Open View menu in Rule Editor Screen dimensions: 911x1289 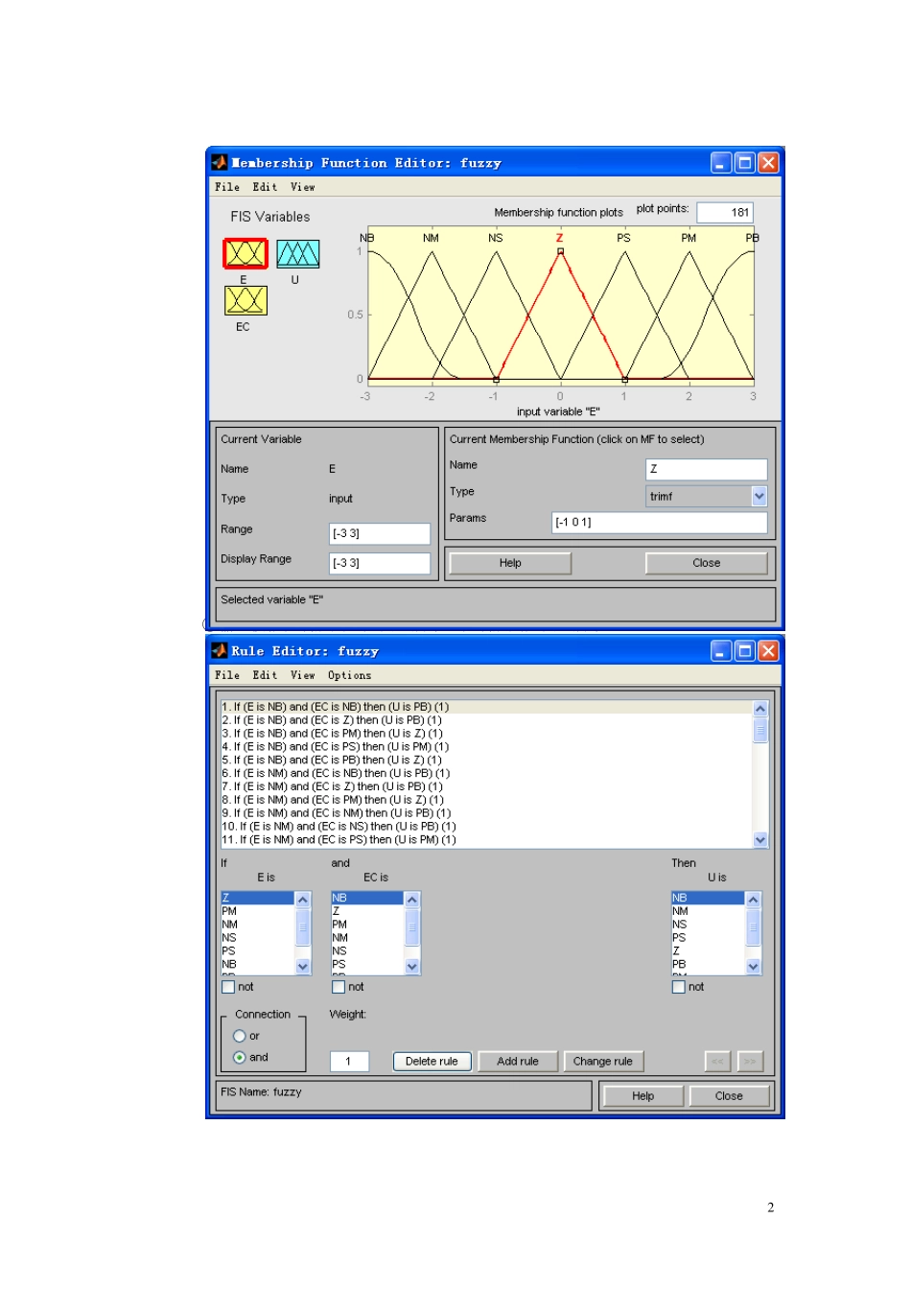coord(303,675)
